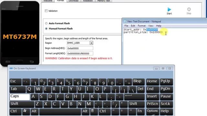The image size is (207, 116).
Task: Tap the number 0 key
Action: point(111,82)
